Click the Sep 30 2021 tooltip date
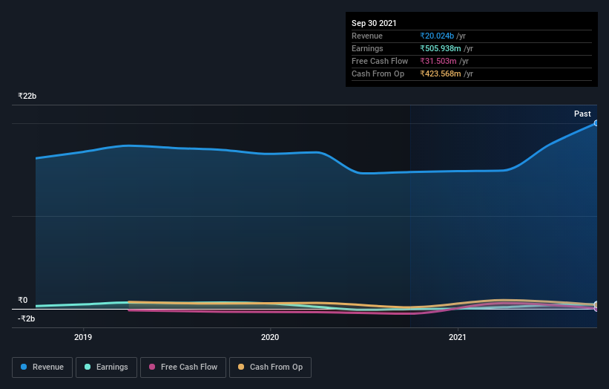The height and width of the screenshot is (389, 609). (x=374, y=23)
